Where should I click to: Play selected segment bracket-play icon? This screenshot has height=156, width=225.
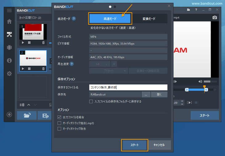coord(189,103)
